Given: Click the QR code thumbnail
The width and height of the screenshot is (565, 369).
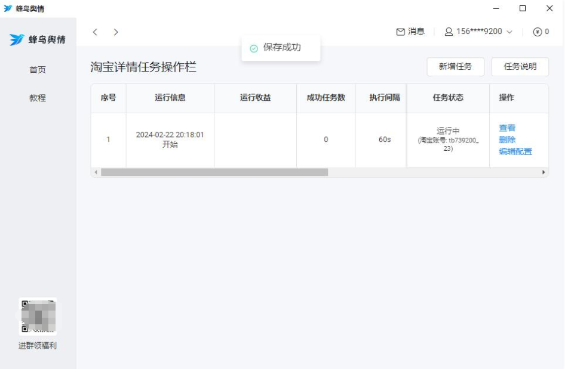Looking at the screenshot, I should coord(38,317).
